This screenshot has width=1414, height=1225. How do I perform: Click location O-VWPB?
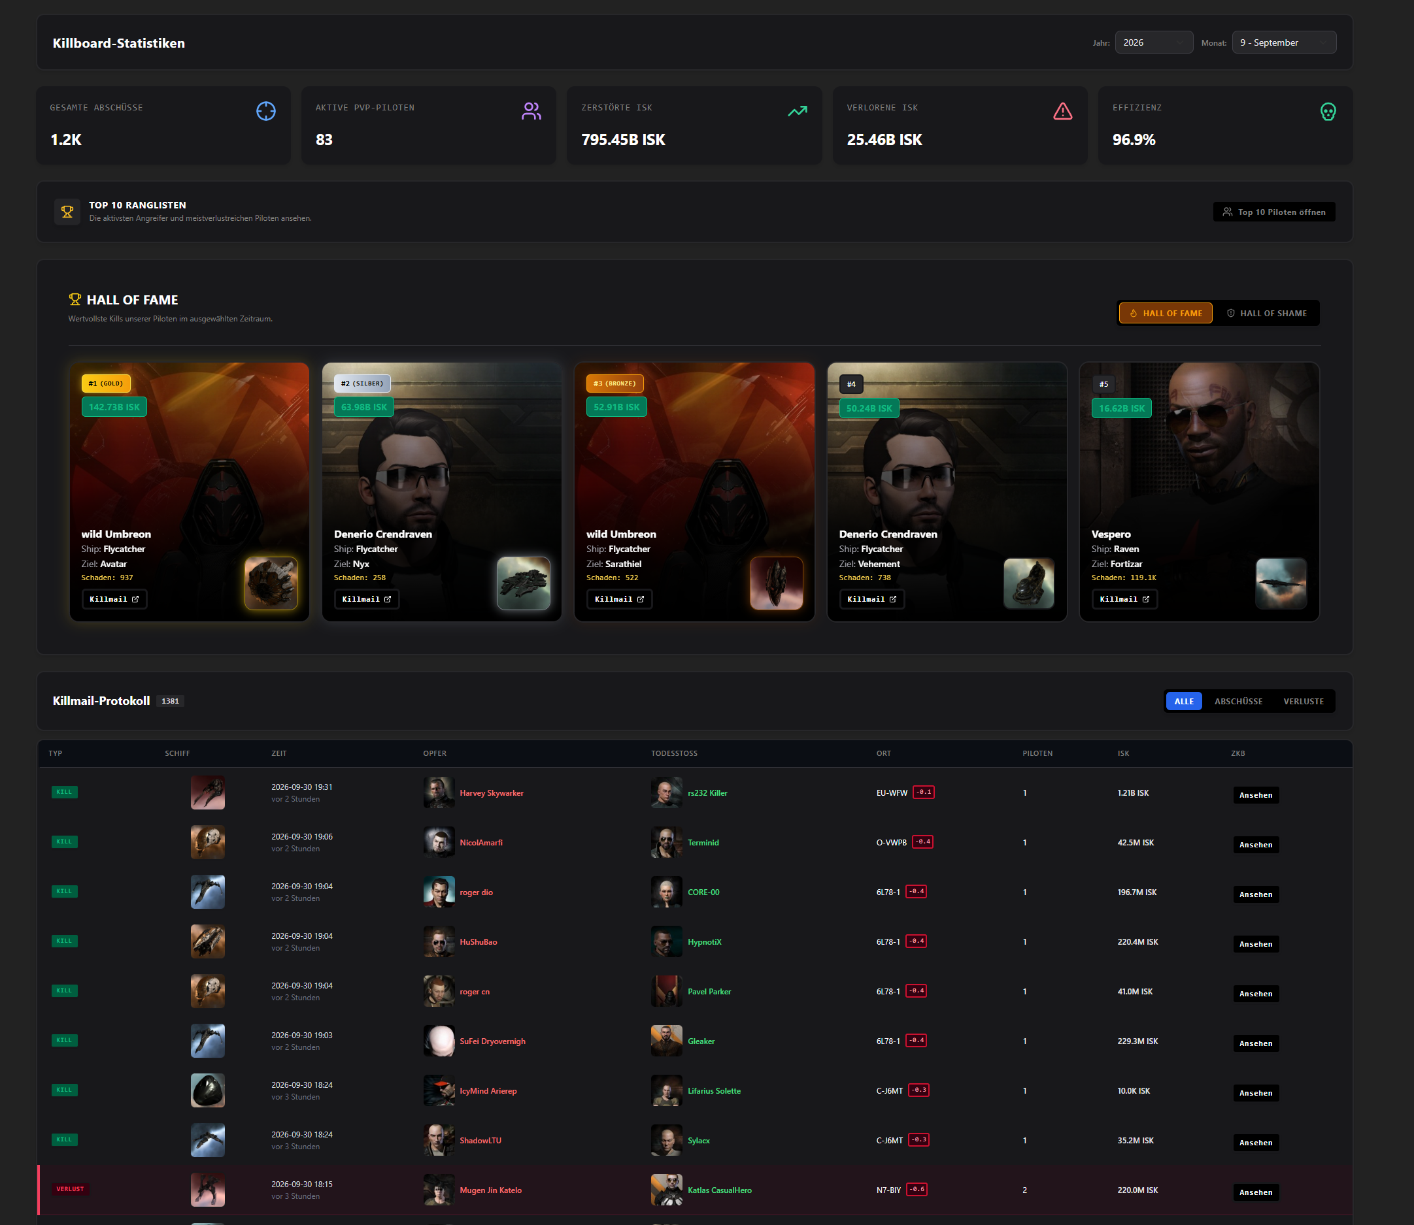[892, 843]
